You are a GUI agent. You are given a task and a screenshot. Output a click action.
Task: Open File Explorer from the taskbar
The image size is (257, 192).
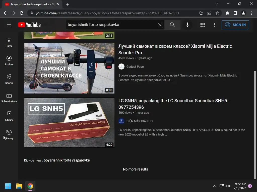point(19,186)
